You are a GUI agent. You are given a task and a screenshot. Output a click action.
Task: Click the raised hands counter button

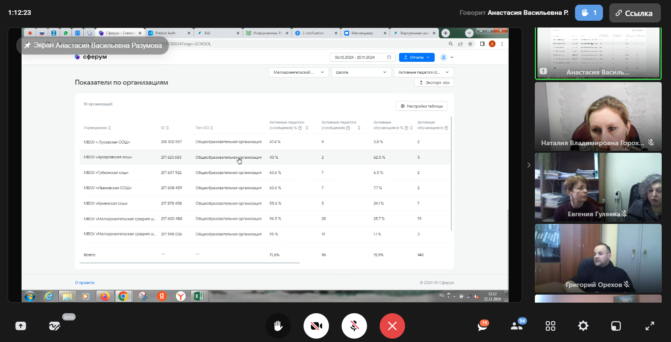[589, 13]
